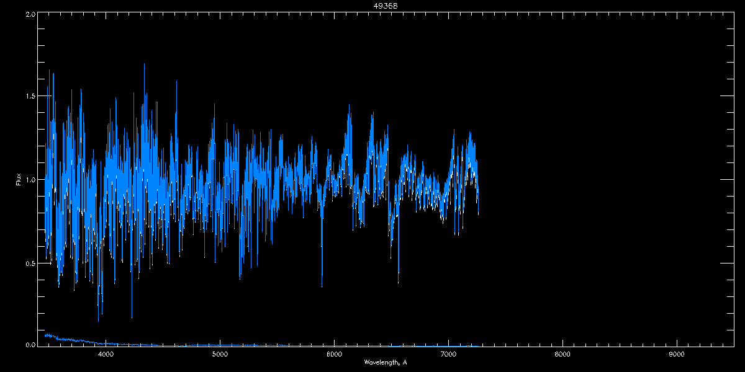Click x-axis tick label 5000
Screen dimensions: 745x372
220,354
